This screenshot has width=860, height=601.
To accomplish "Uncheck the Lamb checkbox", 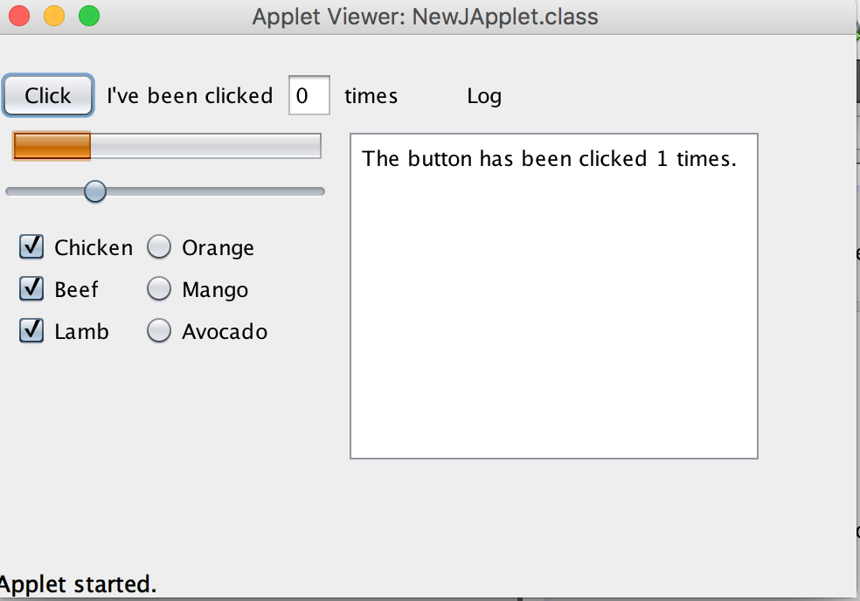I will 31,331.
